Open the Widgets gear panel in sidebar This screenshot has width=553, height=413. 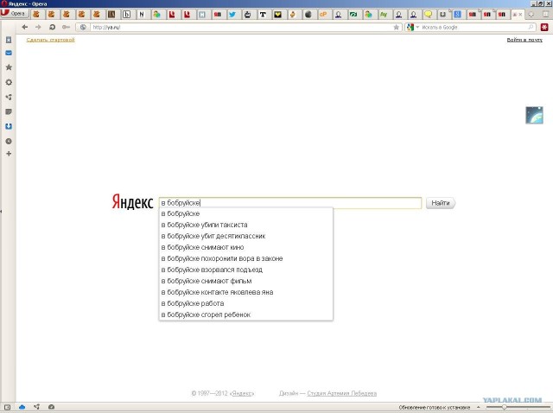click(x=9, y=82)
